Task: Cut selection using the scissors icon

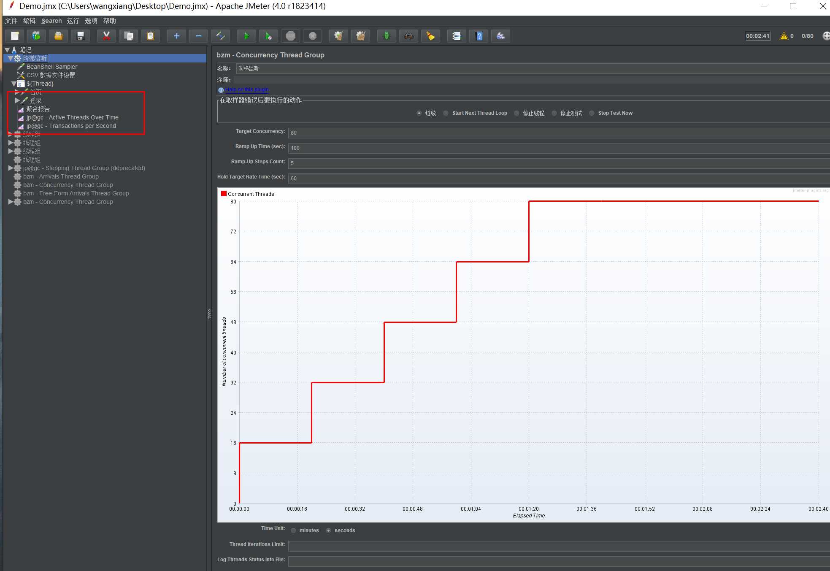Action: tap(106, 36)
